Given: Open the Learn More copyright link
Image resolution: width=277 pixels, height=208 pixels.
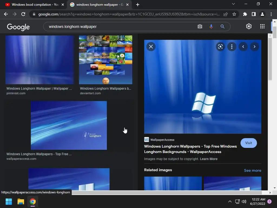Looking at the screenshot, I should [209, 159].
